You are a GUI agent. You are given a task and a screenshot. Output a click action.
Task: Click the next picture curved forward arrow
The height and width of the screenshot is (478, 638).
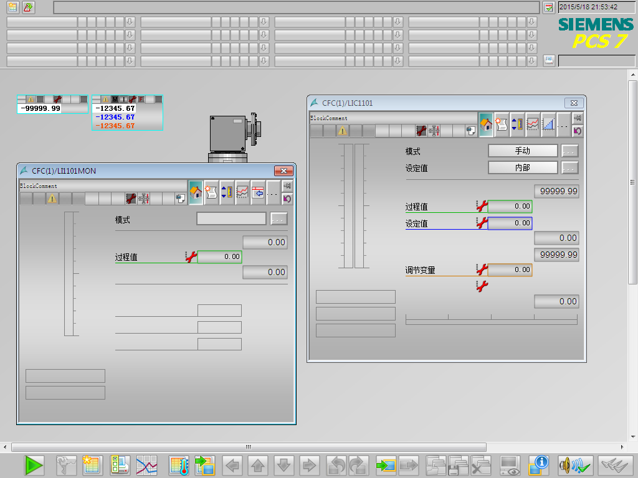358,465
